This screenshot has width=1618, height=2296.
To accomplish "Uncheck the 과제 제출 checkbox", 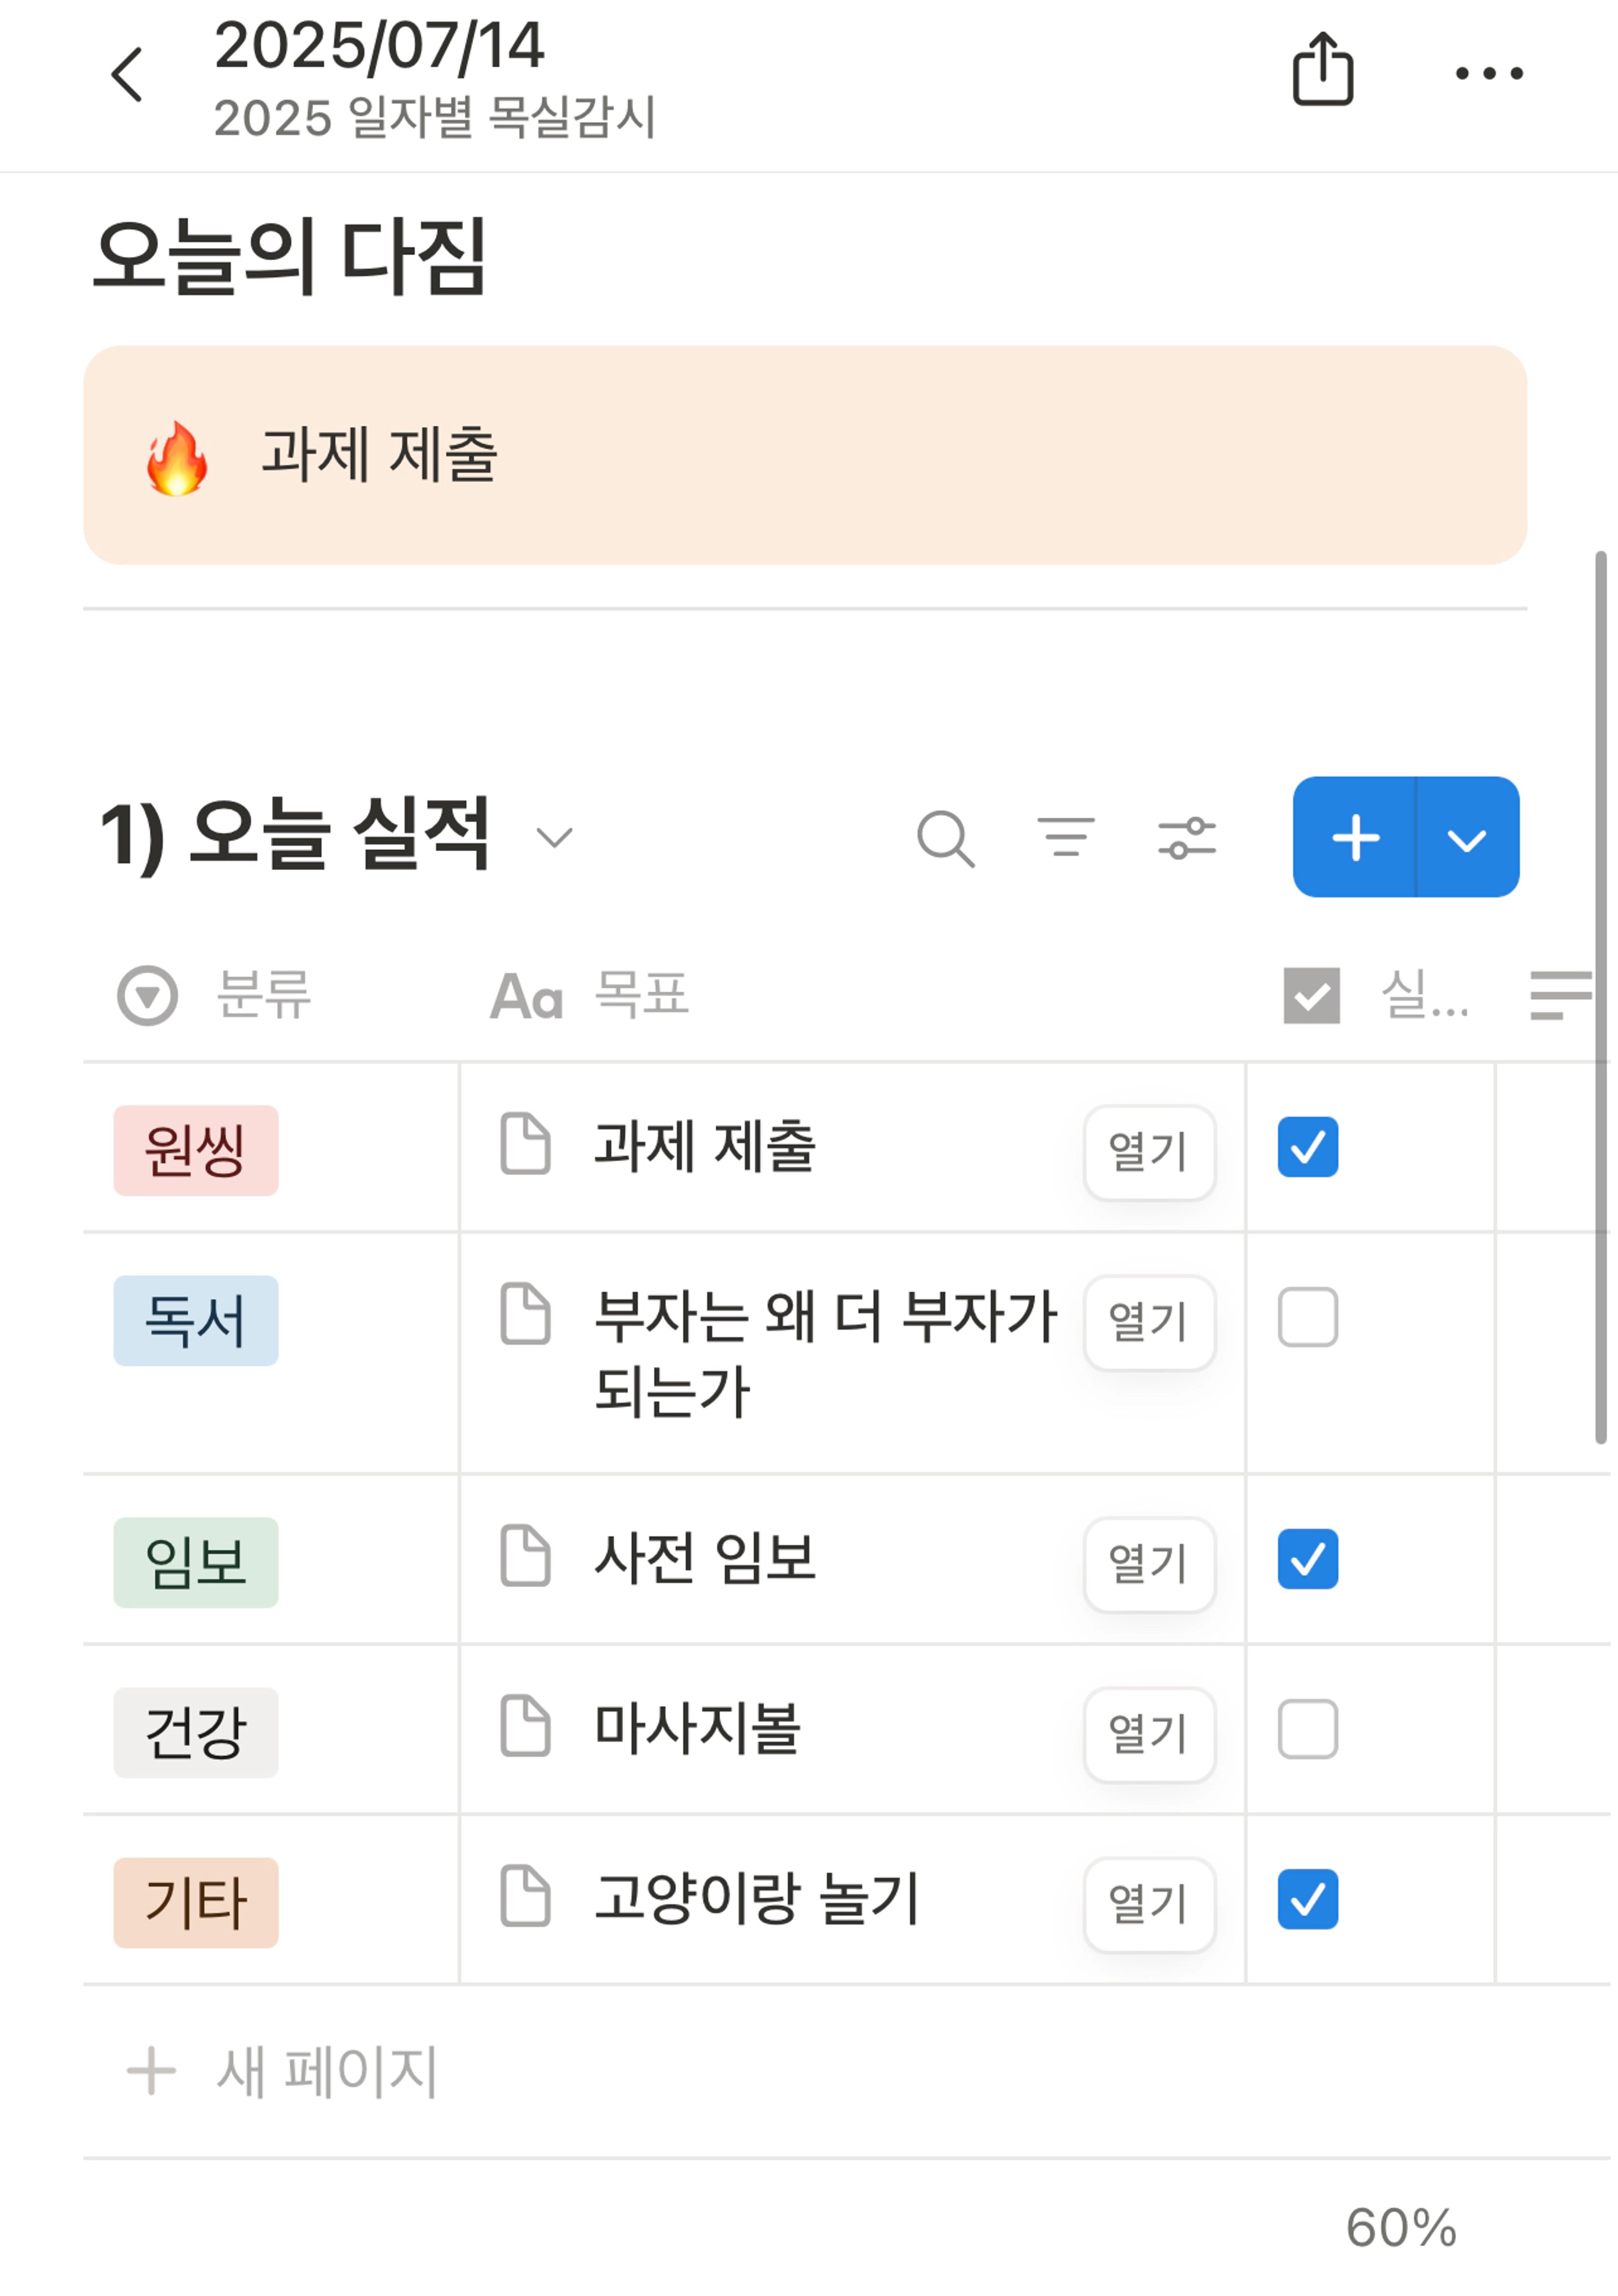I will [x=1307, y=1146].
